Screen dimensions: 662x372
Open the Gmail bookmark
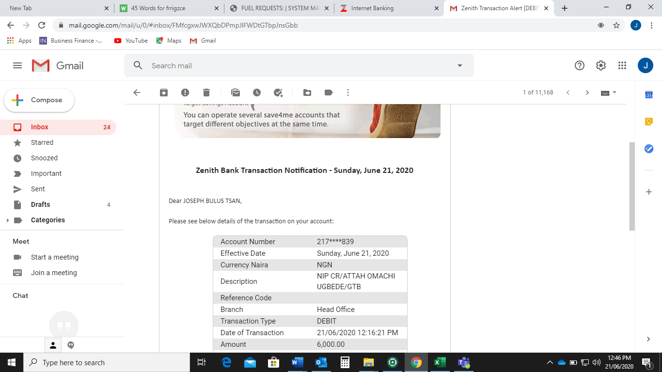[203, 41]
